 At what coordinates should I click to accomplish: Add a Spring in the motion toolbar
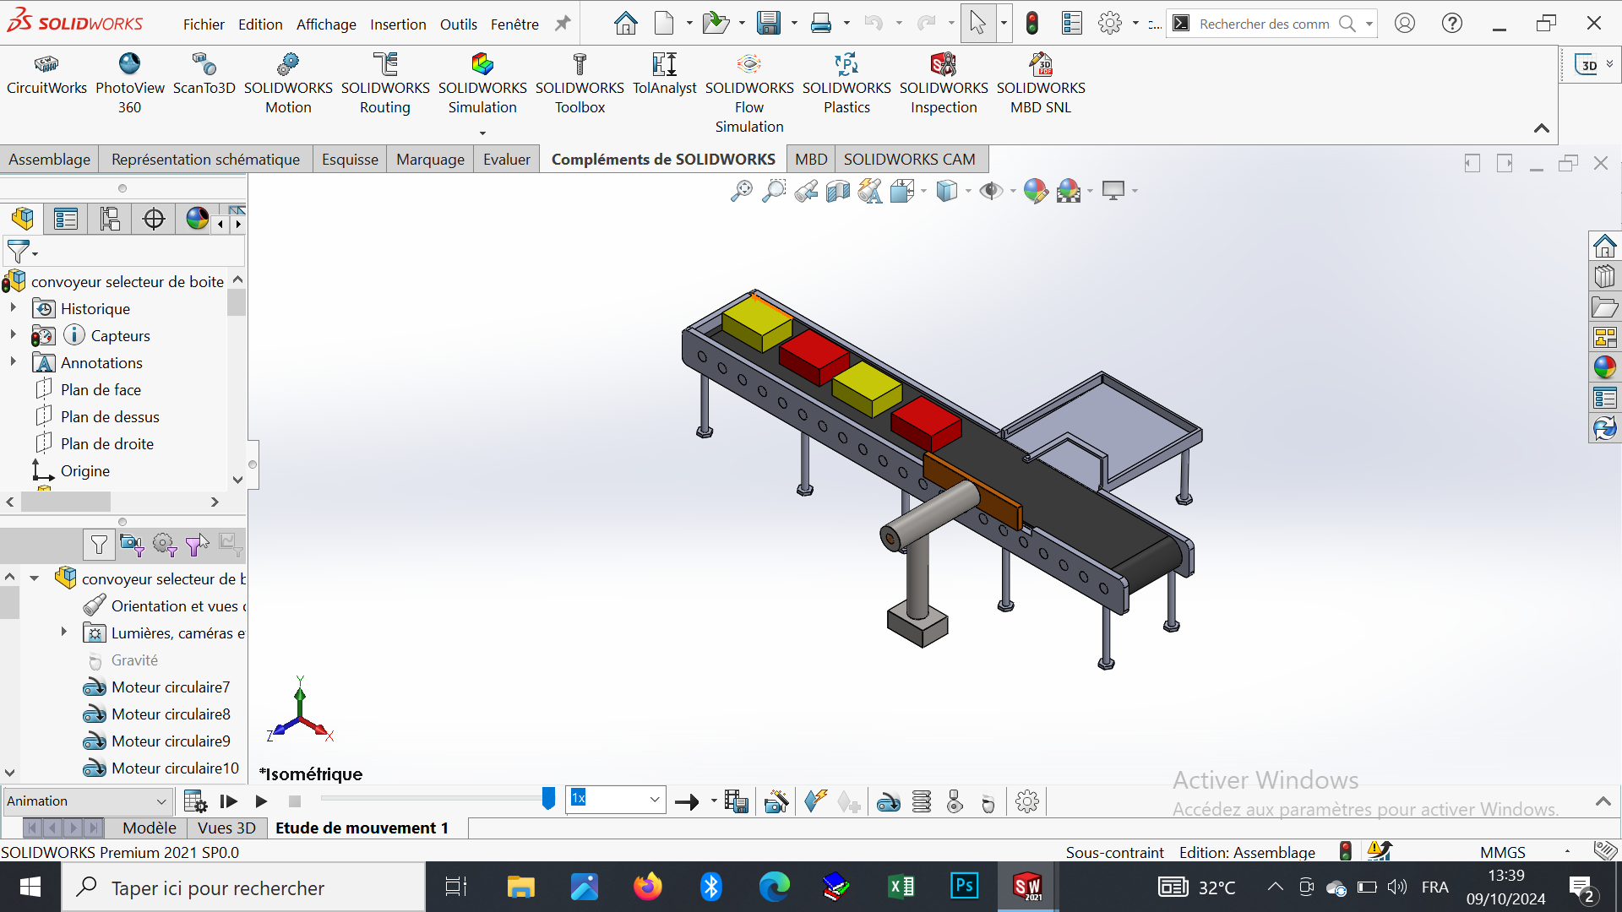click(x=922, y=801)
